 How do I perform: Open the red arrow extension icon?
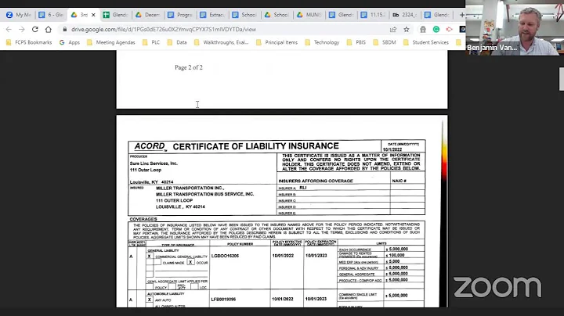click(450, 30)
